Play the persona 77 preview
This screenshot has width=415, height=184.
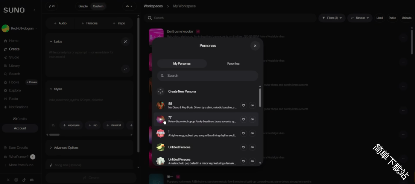[161, 119]
